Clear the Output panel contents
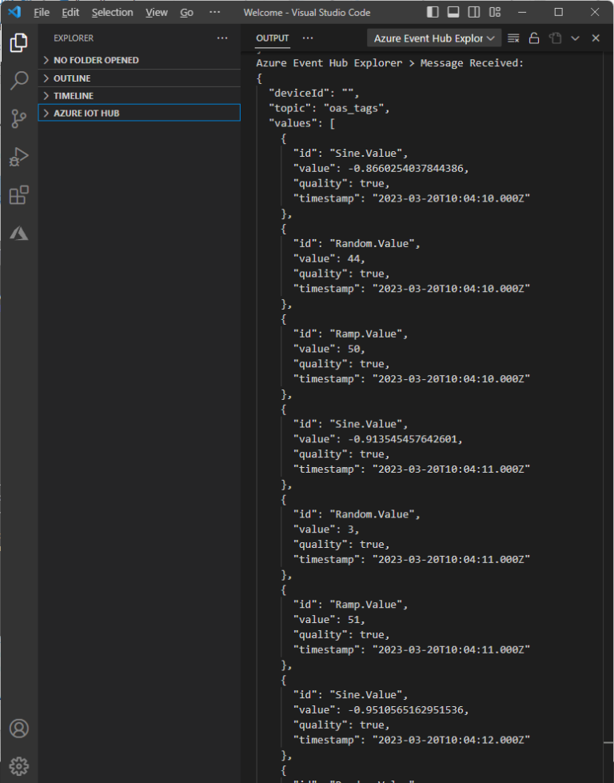Viewport: 614px width, 783px height. (512, 38)
